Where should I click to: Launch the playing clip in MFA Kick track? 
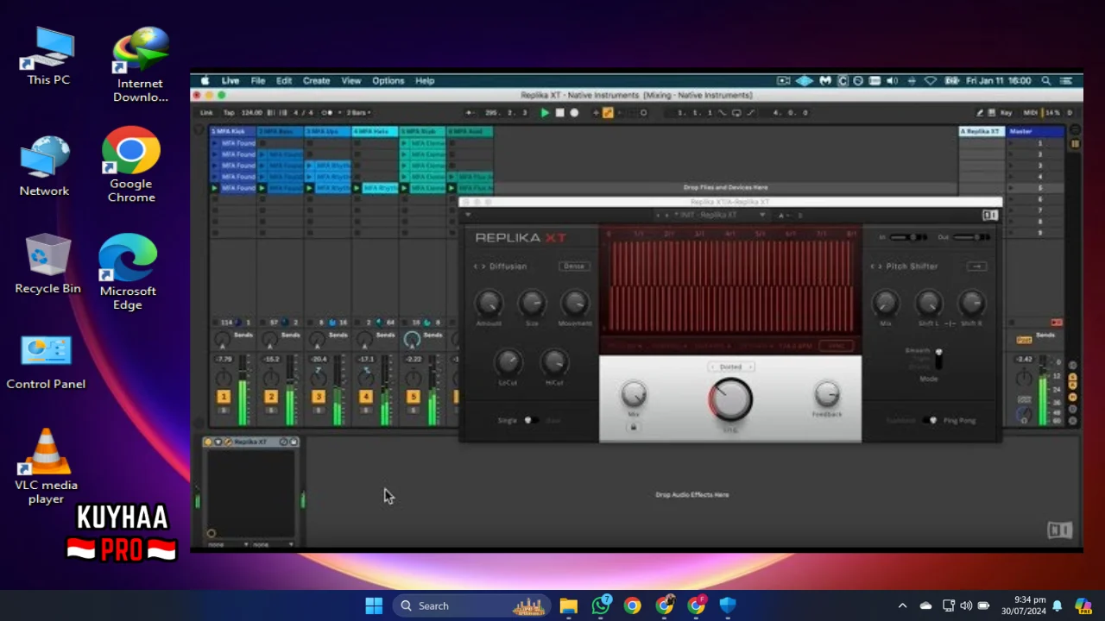[215, 187]
